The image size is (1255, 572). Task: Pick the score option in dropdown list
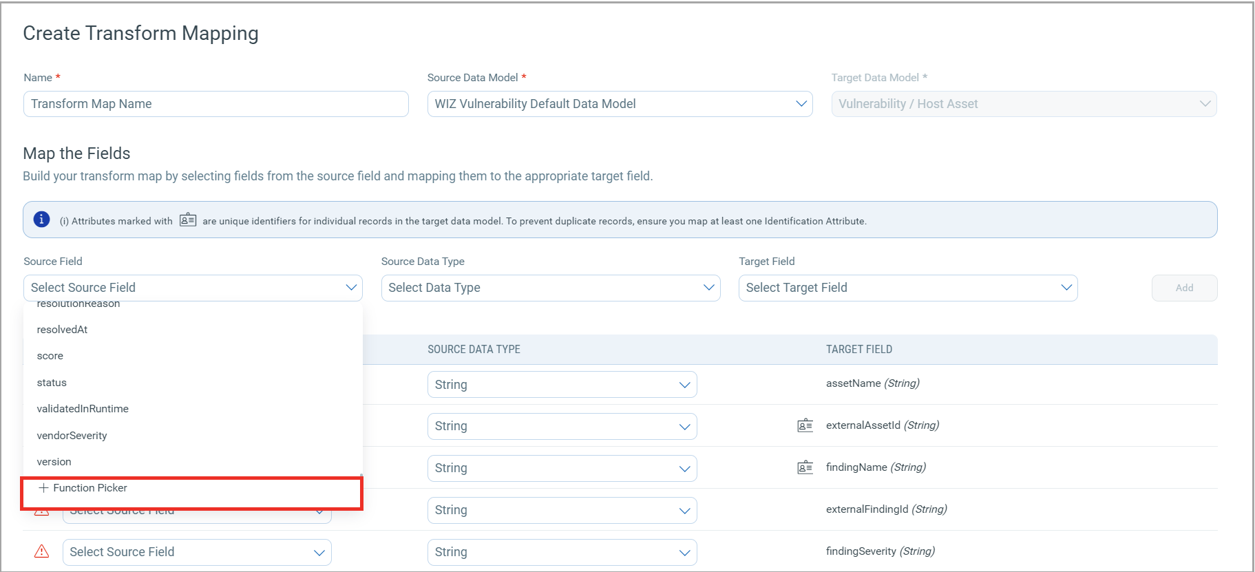[50, 356]
